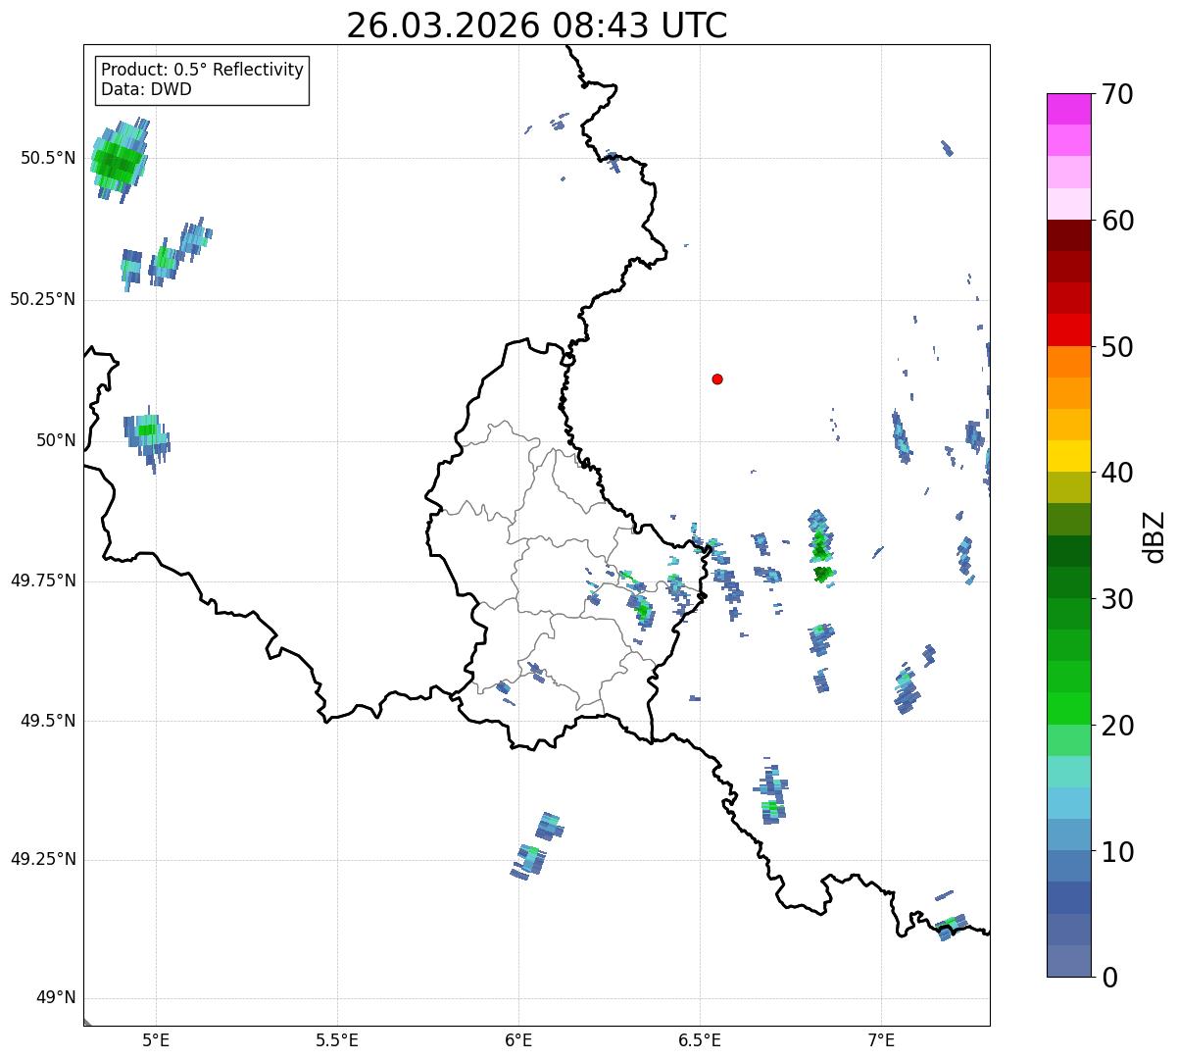Click the 6.5°E longitude tick label
Screen dimensions: 1178x1060
pyautogui.click(x=701, y=1040)
